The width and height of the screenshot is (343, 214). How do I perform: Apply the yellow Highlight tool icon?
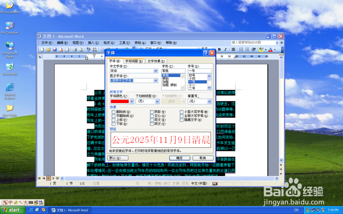(261, 50)
